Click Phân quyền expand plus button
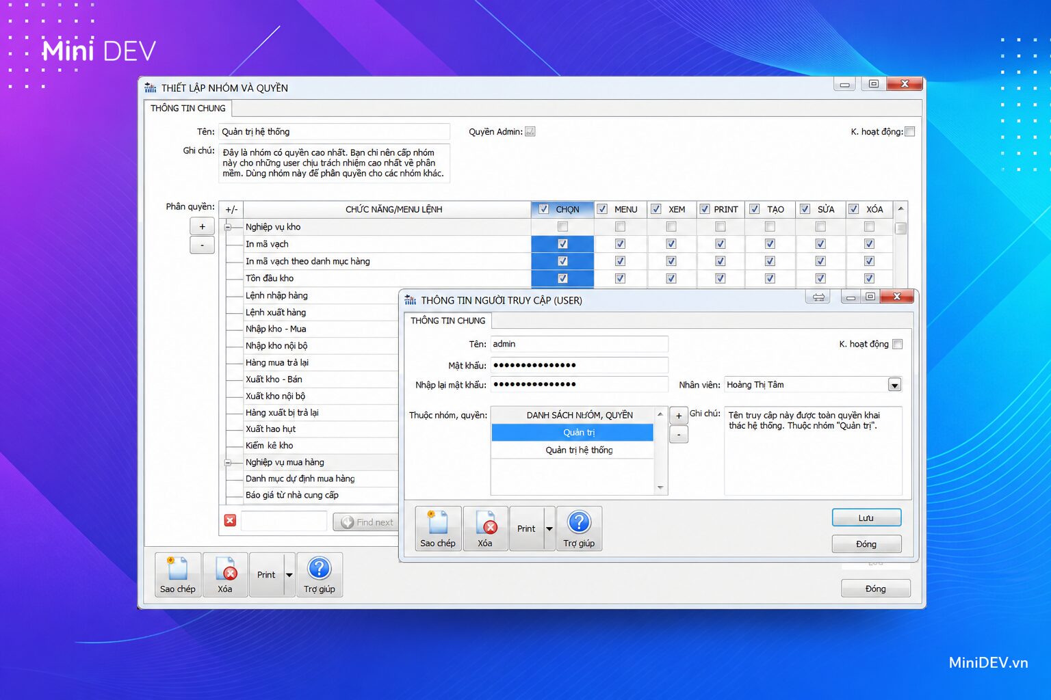This screenshot has height=700, width=1051. 202,226
